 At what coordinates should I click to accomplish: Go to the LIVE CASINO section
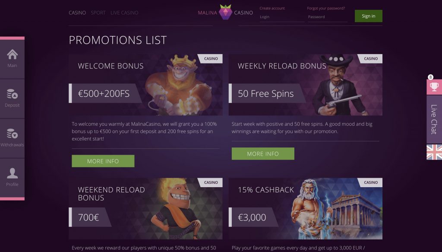coord(124,13)
